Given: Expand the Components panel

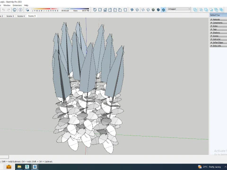Looking at the screenshot, I should point(218,23).
